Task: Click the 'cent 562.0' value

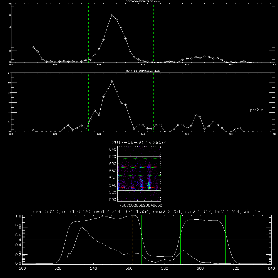Action: (x=46, y=212)
